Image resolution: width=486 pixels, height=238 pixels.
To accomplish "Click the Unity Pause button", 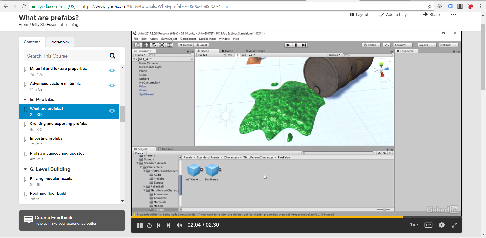I will (x=296, y=45).
